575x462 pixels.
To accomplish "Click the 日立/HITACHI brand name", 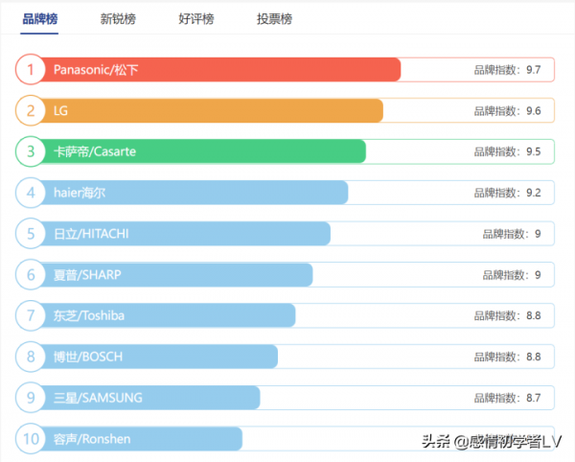I will coord(91,234).
